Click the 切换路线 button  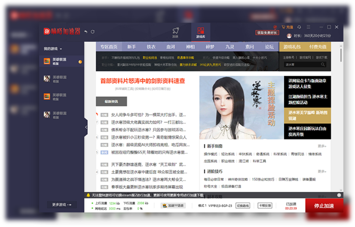(x=243, y=206)
